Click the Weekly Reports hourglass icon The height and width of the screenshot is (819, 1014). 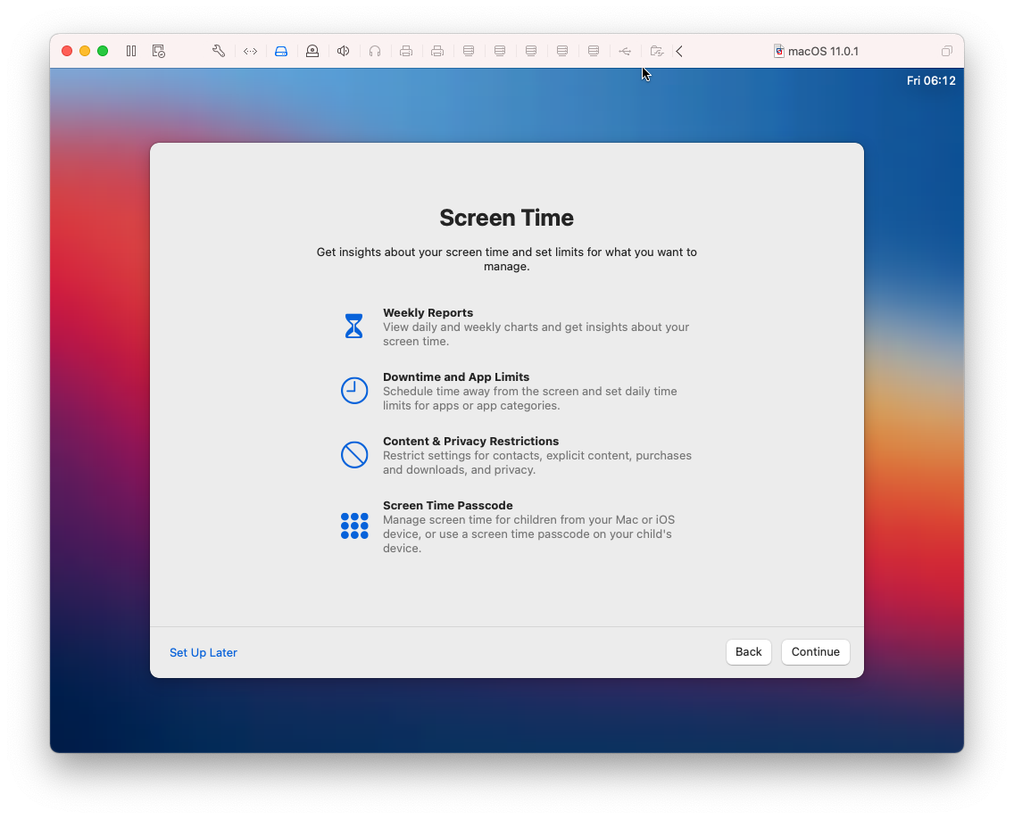(x=354, y=326)
